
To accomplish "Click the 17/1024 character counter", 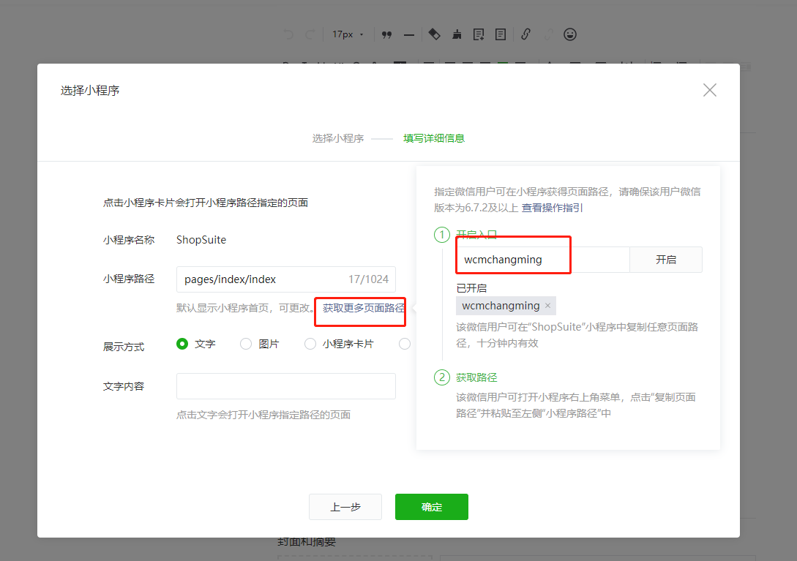I will (369, 279).
